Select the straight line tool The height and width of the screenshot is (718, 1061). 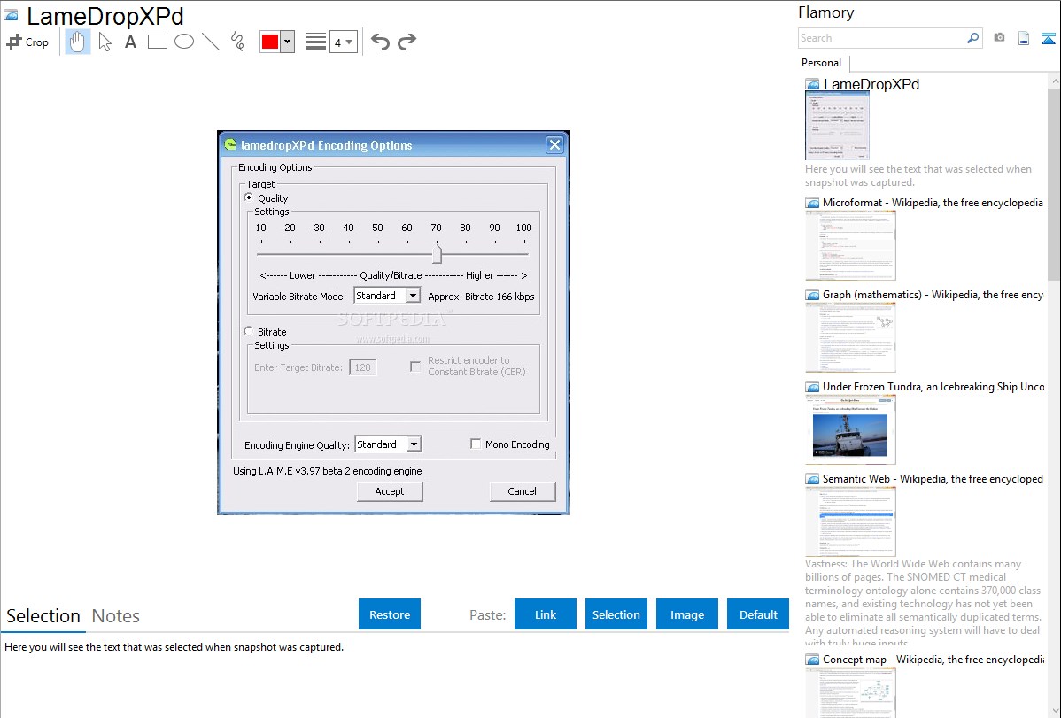point(210,42)
